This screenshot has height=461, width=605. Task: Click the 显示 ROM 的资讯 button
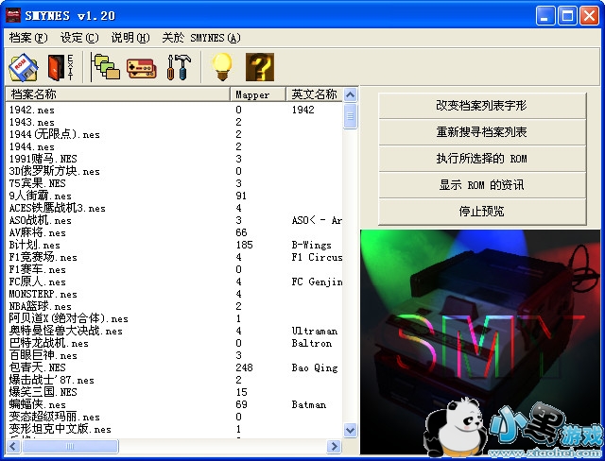(x=482, y=185)
